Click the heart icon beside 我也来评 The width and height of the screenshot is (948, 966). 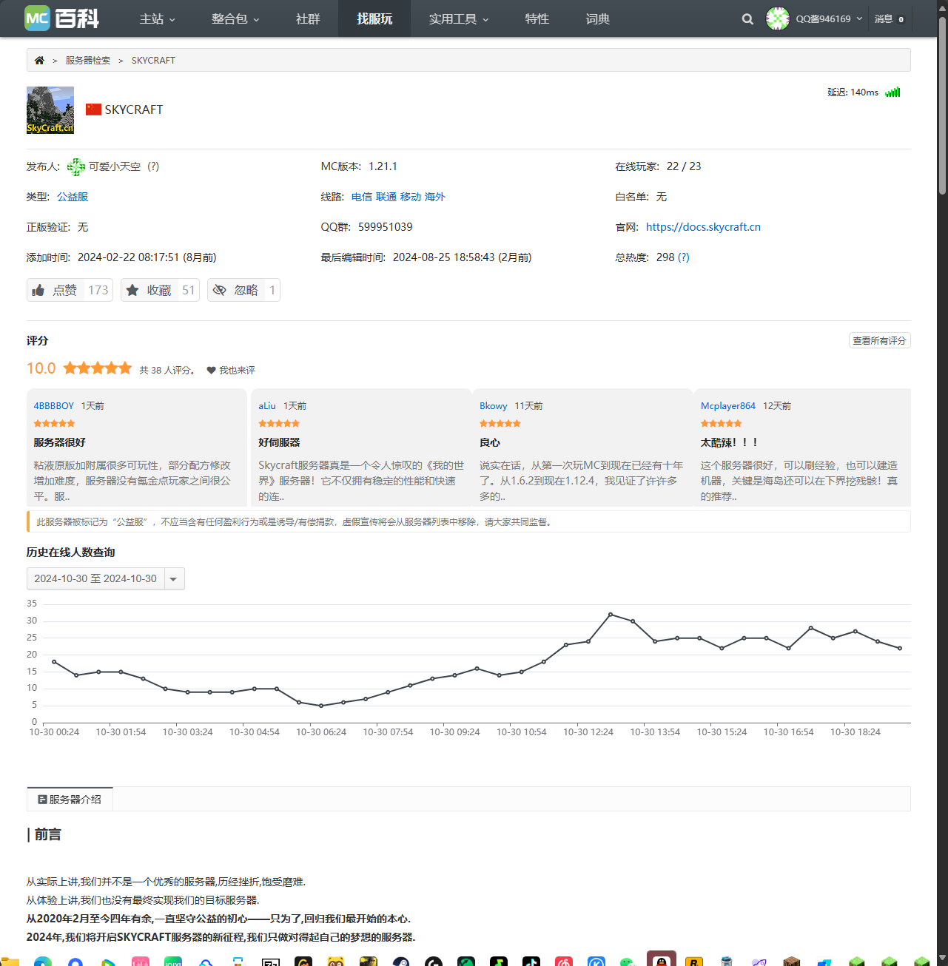pyautogui.click(x=211, y=371)
